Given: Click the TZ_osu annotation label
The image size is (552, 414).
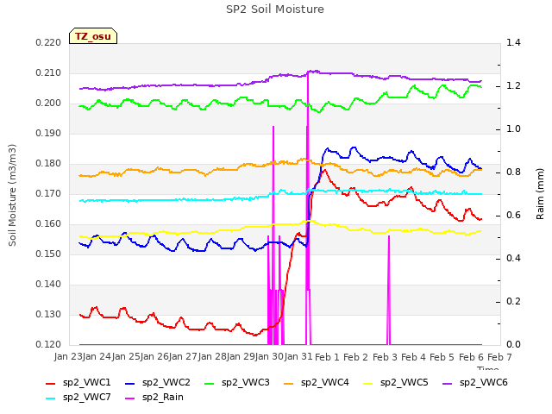Looking at the screenshot, I should [93, 36].
